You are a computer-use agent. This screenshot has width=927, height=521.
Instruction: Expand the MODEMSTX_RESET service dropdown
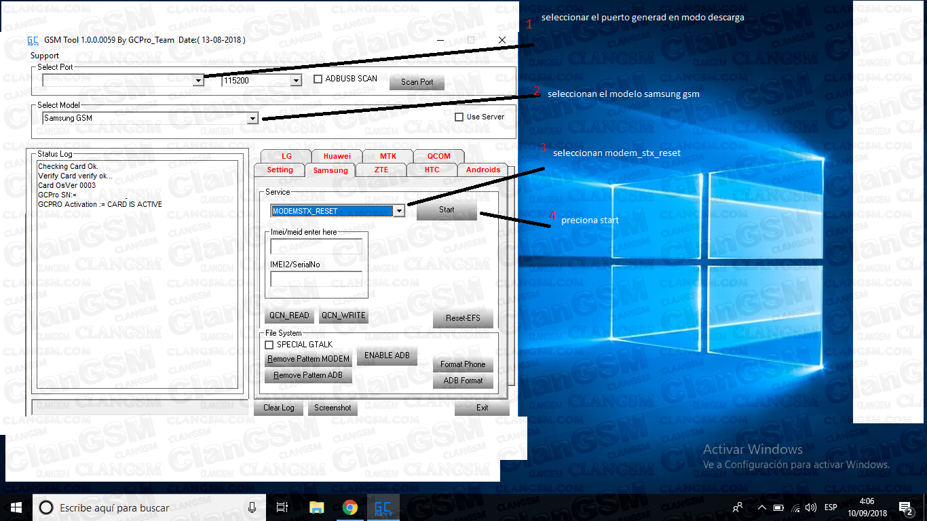click(399, 211)
